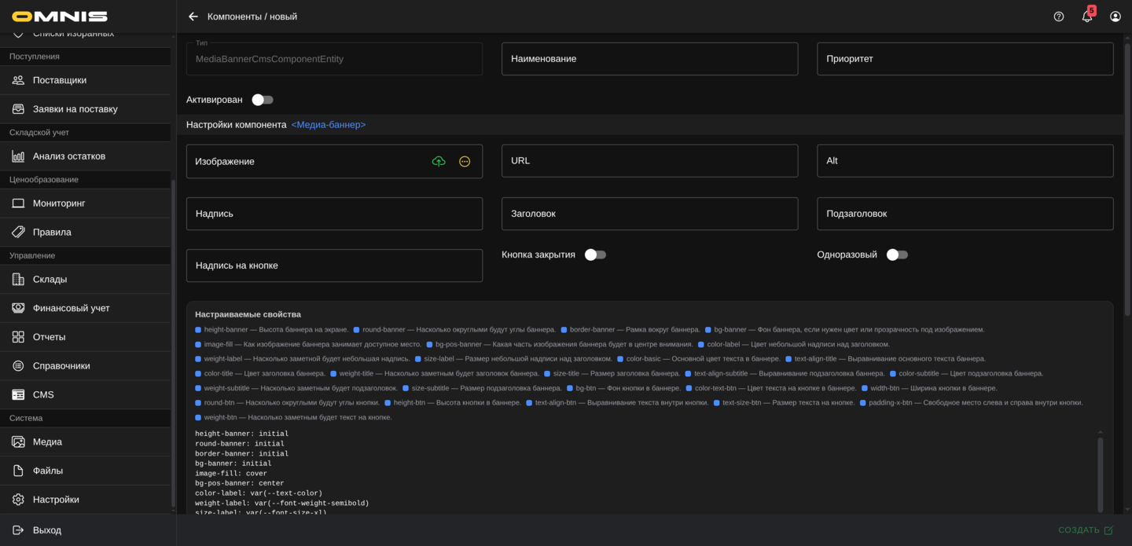This screenshot has height=546, width=1132.
Task: Click the yellow more options icon in Изображение
Action: 465,161
